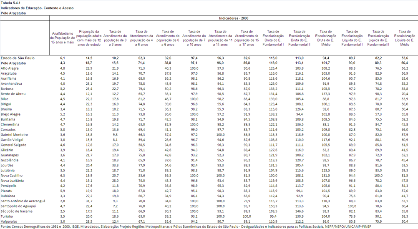Image resolution: width=418 pixels, height=229 pixels.
Task: Click 'Indicadores de Educação. Contexto e Acesso' subtitle
Action: (37, 8)
